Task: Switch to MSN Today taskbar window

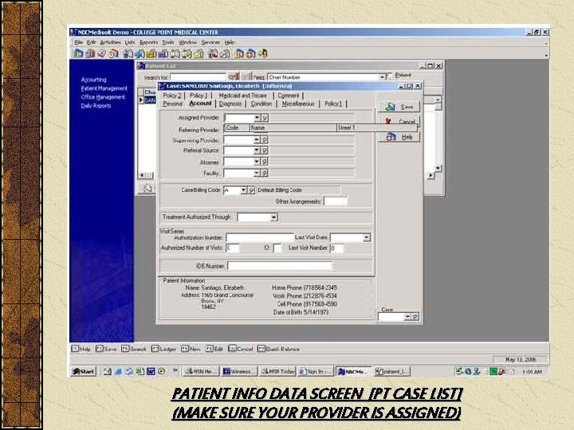Action: pyautogui.click(x=278, y=372)
